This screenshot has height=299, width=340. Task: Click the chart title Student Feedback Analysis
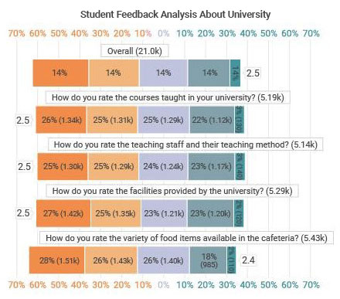[x=175, y=14]
